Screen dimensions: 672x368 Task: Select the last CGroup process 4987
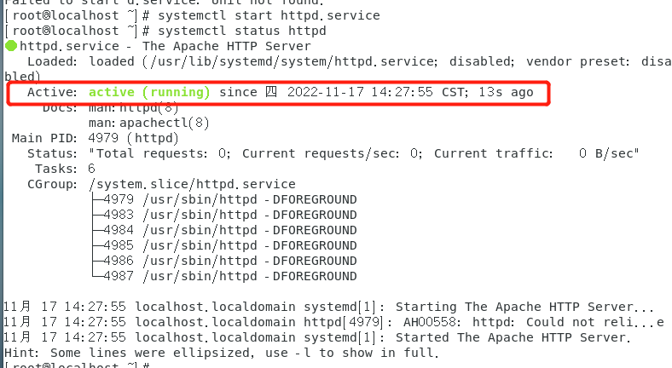(x=118, y=276)
